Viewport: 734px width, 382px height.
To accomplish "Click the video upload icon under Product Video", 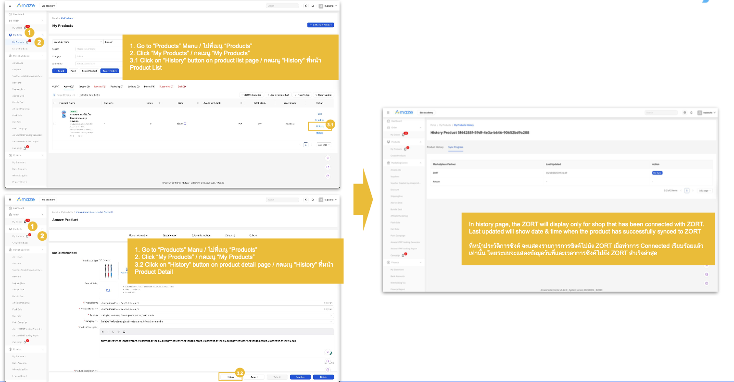I will (x=108, y=290).
